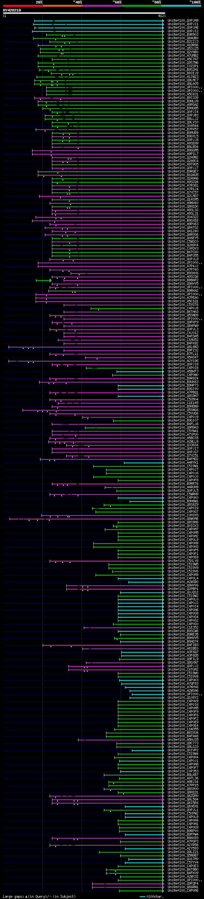Click the orange ~40% identity legend segment
The height and width of the screenshot is (899, 204).
coord(62,6)
